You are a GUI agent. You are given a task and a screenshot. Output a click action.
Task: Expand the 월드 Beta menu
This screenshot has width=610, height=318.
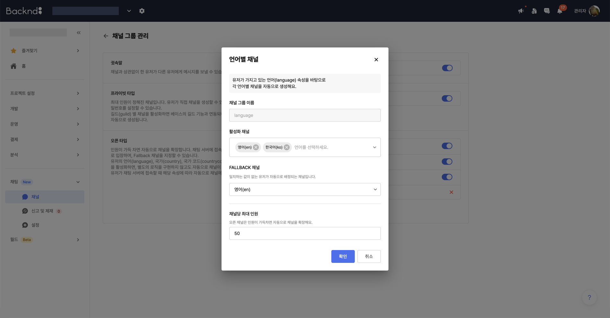click(78, 240)
